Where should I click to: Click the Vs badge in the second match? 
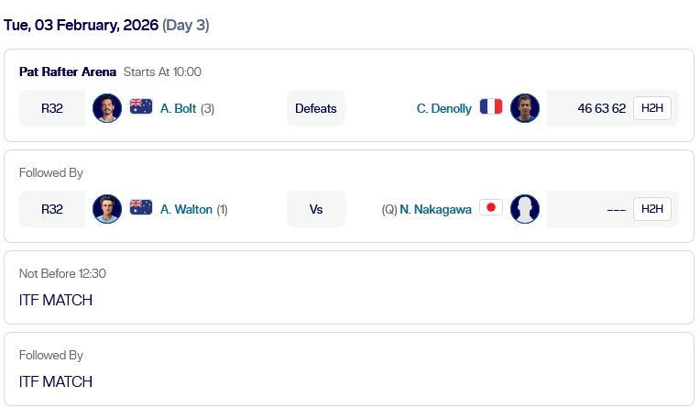tap(316, 209)
